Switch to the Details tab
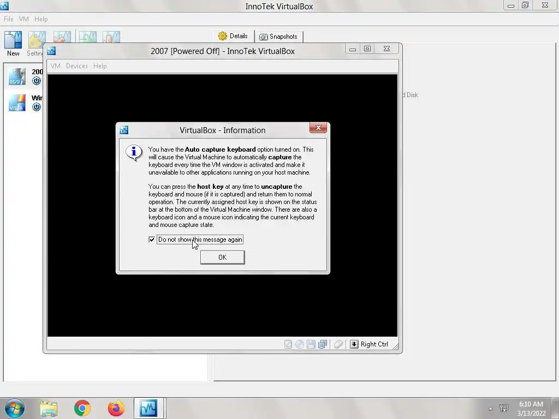Image resolution: width=559 pixels, height=419 pixels. (x=234, y=36)
